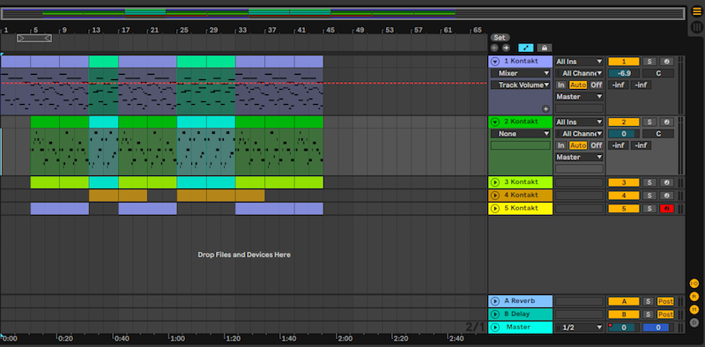This screenshot has height=347, width=705.
Task: Click the 0 volume field of track 2
Action: [x=624, y=134]
